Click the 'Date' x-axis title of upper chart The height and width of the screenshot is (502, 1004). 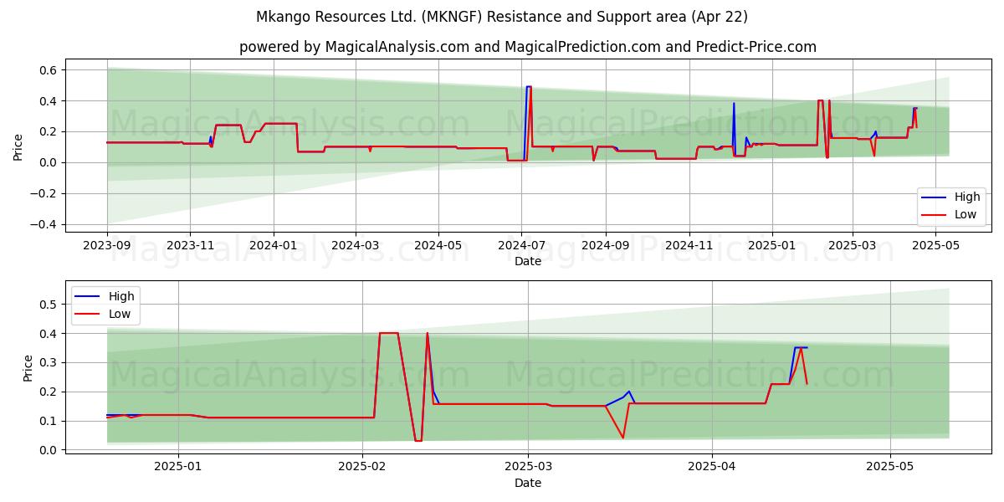[527, 261]
